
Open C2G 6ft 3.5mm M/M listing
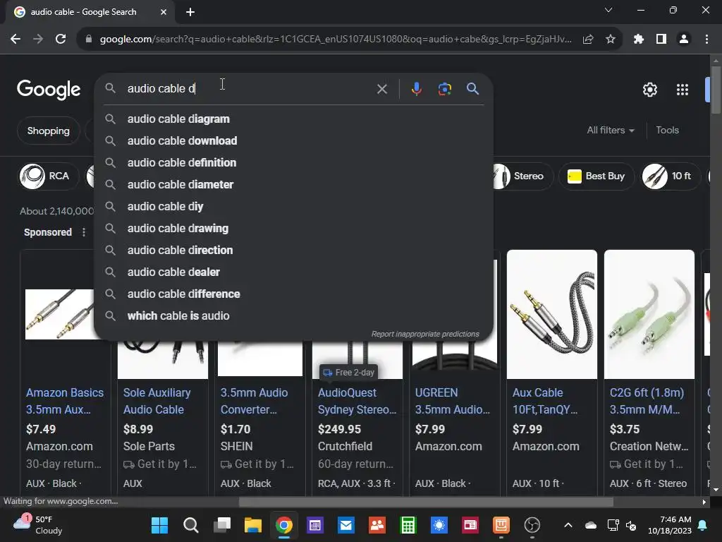(647, 401)
